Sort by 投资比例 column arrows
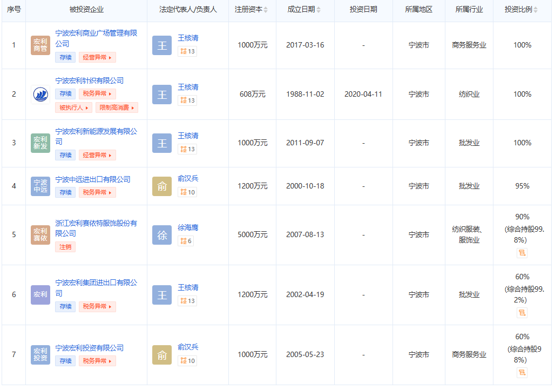The image size is (555, 390). 536,10
